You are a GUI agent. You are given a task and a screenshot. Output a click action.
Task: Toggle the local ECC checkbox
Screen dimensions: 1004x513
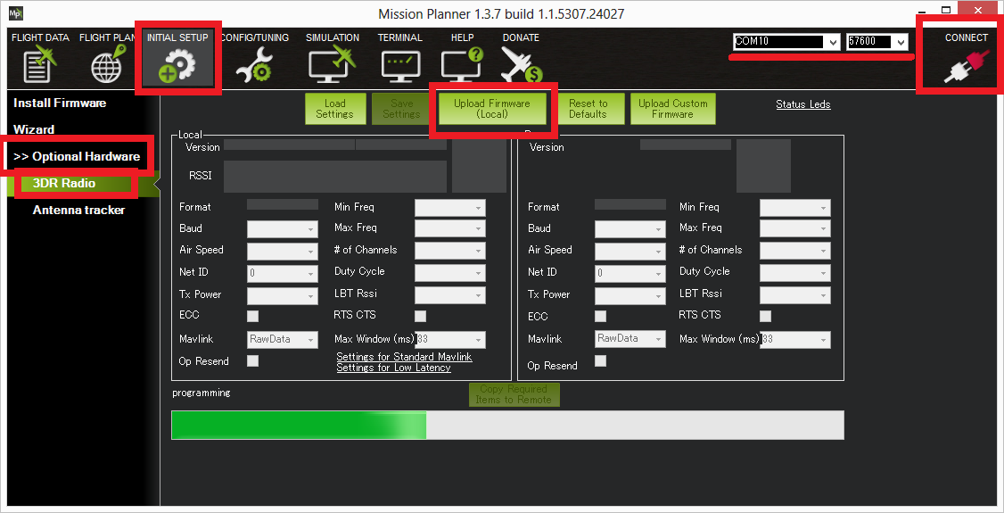[253, 316]
